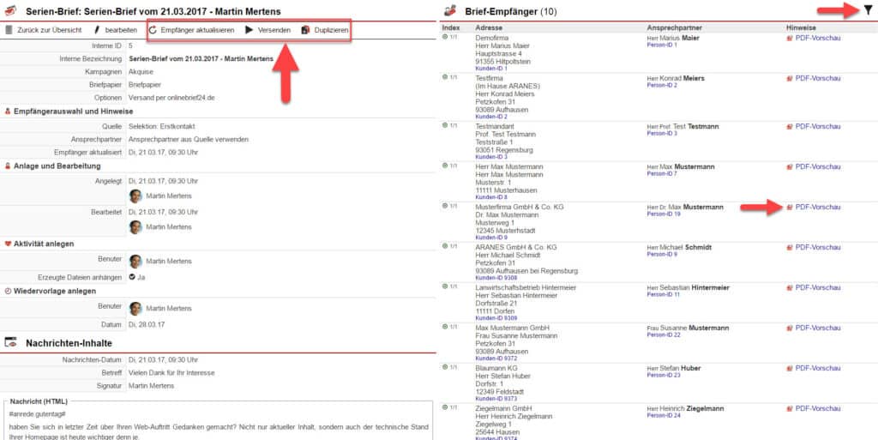
Task: Click the bearbeiten pencil icon
Action: (x=97, y=30)
